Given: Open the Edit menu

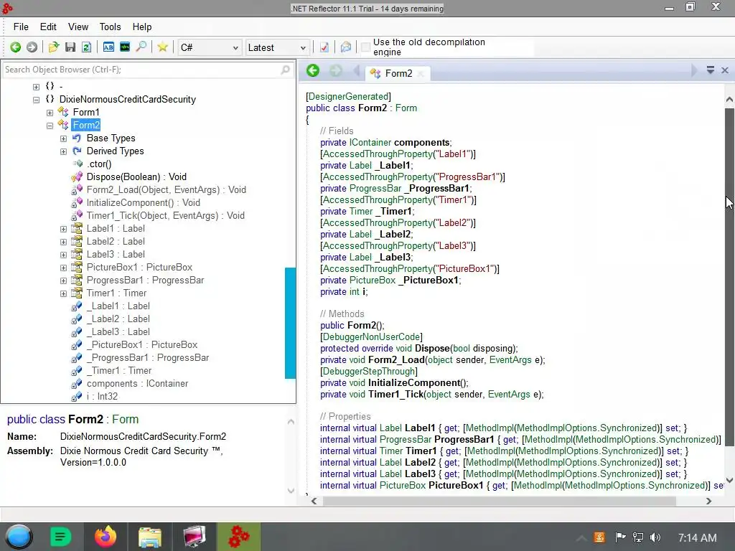Looking at the screenshot, I should click(48, 27).
